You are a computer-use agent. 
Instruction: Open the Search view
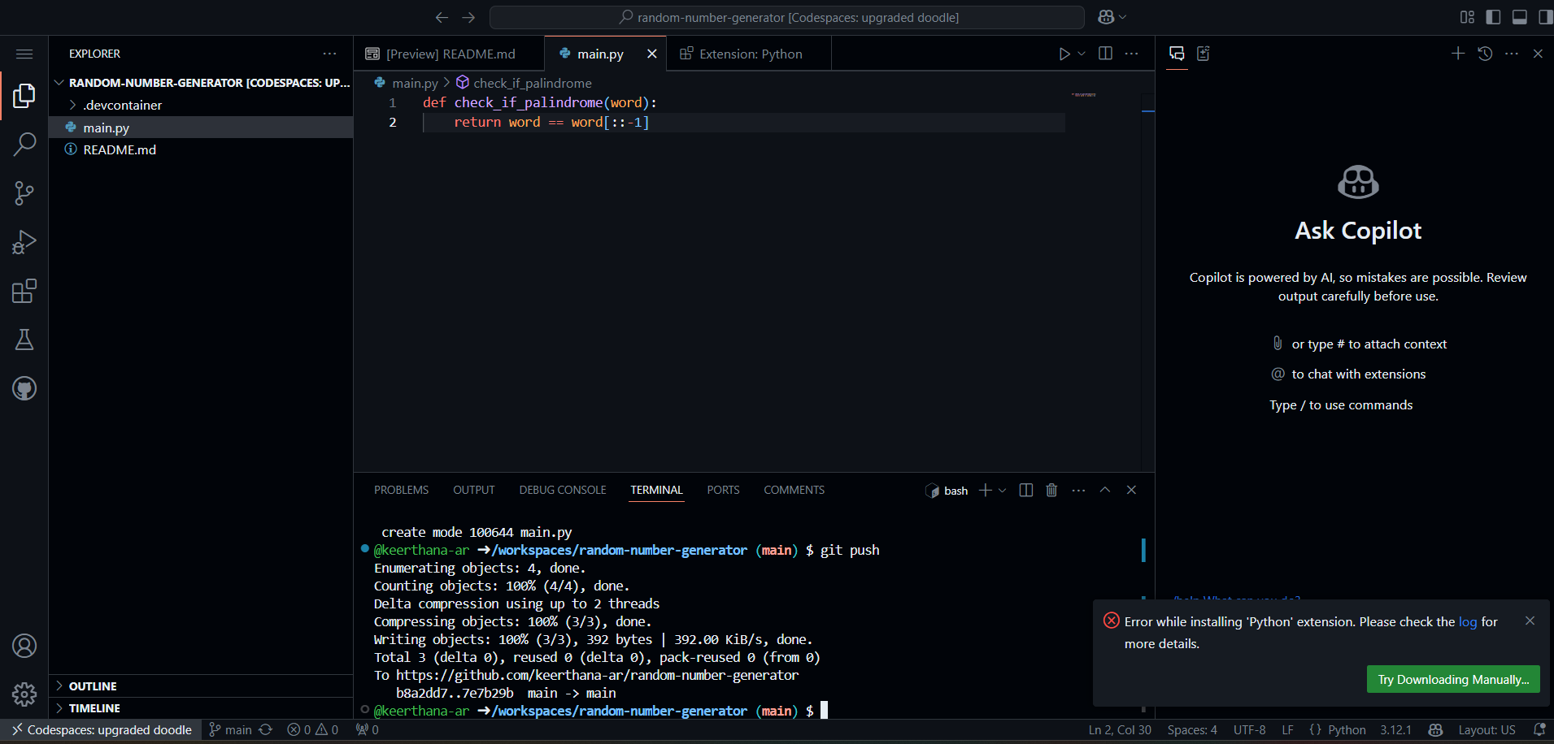(x=24, y=144)
